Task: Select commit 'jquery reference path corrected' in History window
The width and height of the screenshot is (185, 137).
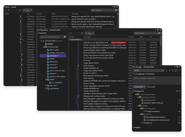Action: click(x=83, y=19)
